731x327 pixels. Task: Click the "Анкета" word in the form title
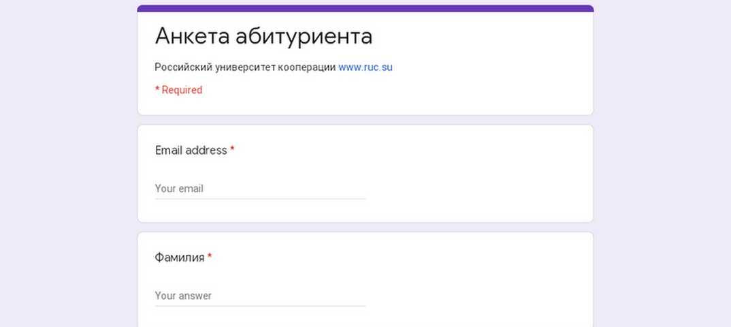(192, 36)
